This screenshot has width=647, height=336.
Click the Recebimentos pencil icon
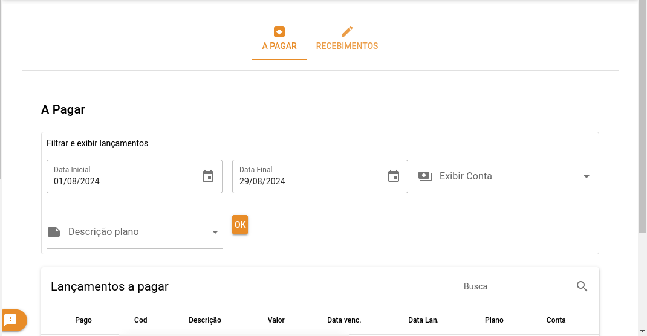pos(347,31)
